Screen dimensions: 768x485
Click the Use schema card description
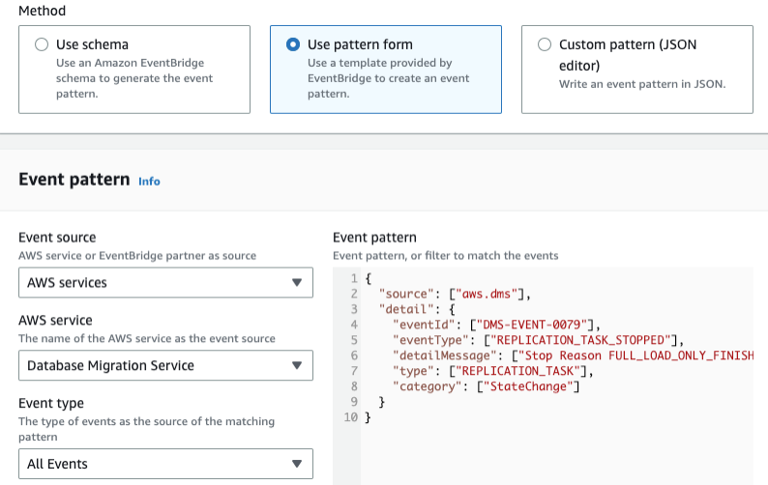[134, 78]
